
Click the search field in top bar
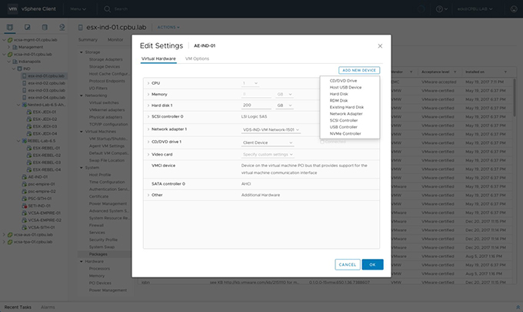pos(121,9)
